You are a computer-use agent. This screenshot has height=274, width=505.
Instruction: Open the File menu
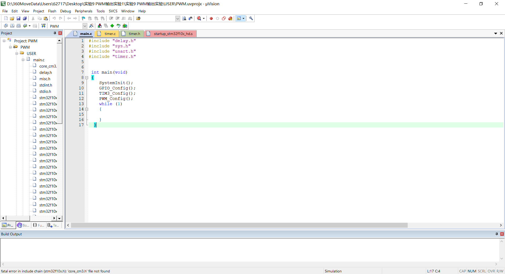pyautogui.click(x=5, y=11)
